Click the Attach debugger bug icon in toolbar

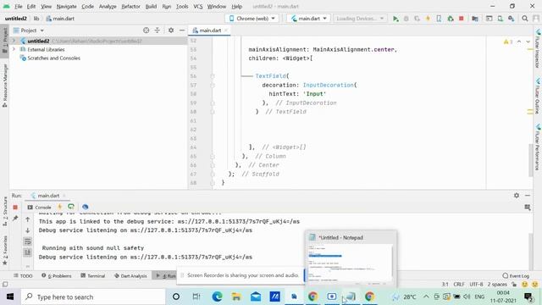point(450,19)
